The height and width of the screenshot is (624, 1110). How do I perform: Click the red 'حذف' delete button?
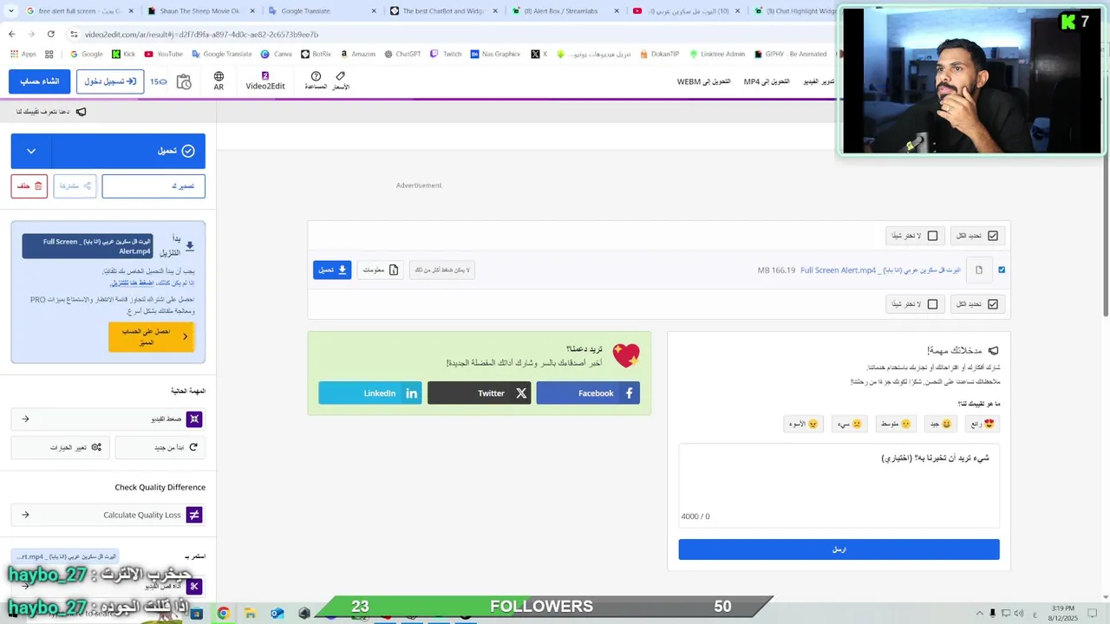click(29, 185)
